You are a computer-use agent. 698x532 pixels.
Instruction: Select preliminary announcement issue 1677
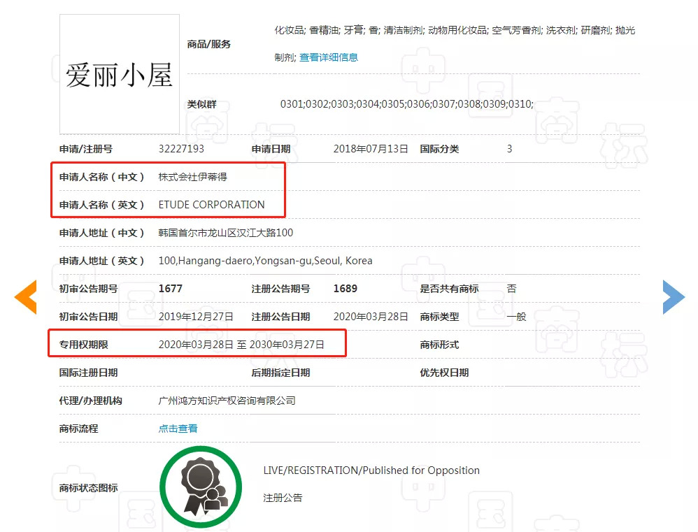point(171,289)
